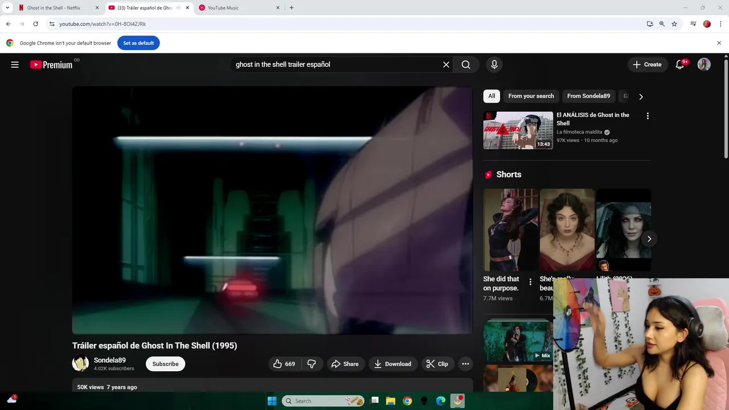
Task: Click the video player to pause
Action: pos(272,210)
